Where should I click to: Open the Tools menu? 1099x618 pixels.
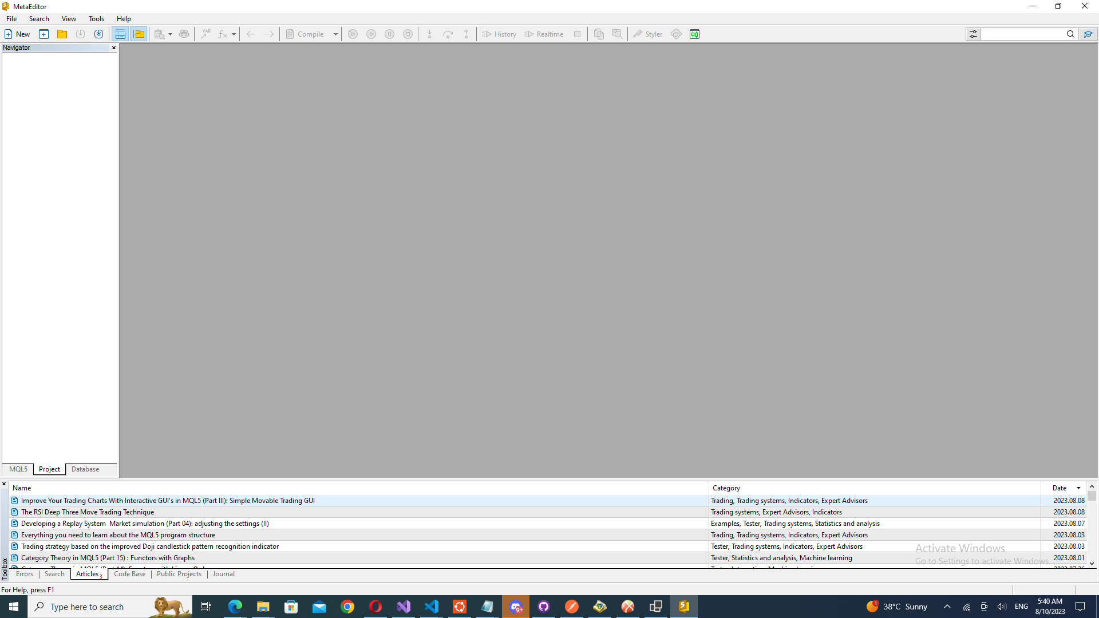[96, 19]
